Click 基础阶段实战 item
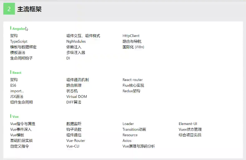 (x=22, y=141)
